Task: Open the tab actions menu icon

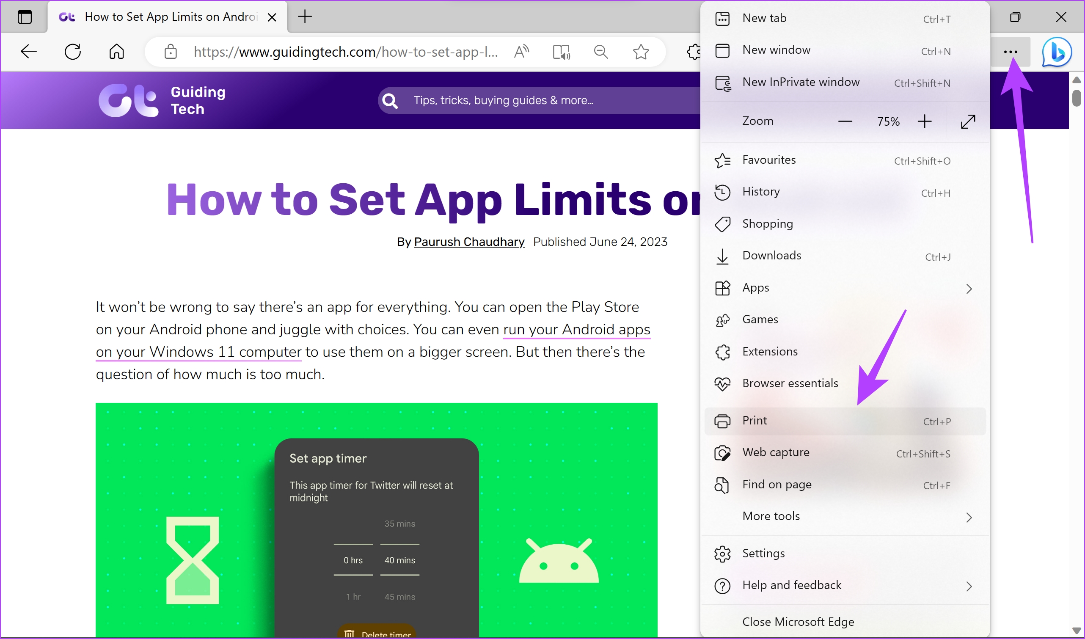Action: [x=25, y=17]
